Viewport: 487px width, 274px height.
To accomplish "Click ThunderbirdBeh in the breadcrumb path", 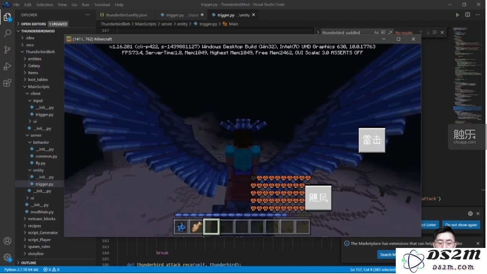I will tap(115, 24).
